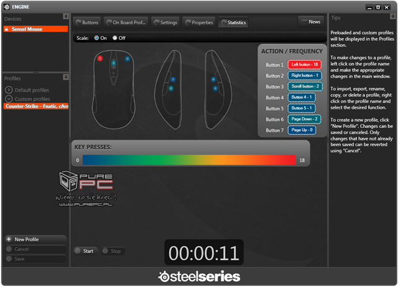The height and width of the screenshot is (287, 398).
Task: Click the Sensei Mouse device icon
Action: coord(7,29)
